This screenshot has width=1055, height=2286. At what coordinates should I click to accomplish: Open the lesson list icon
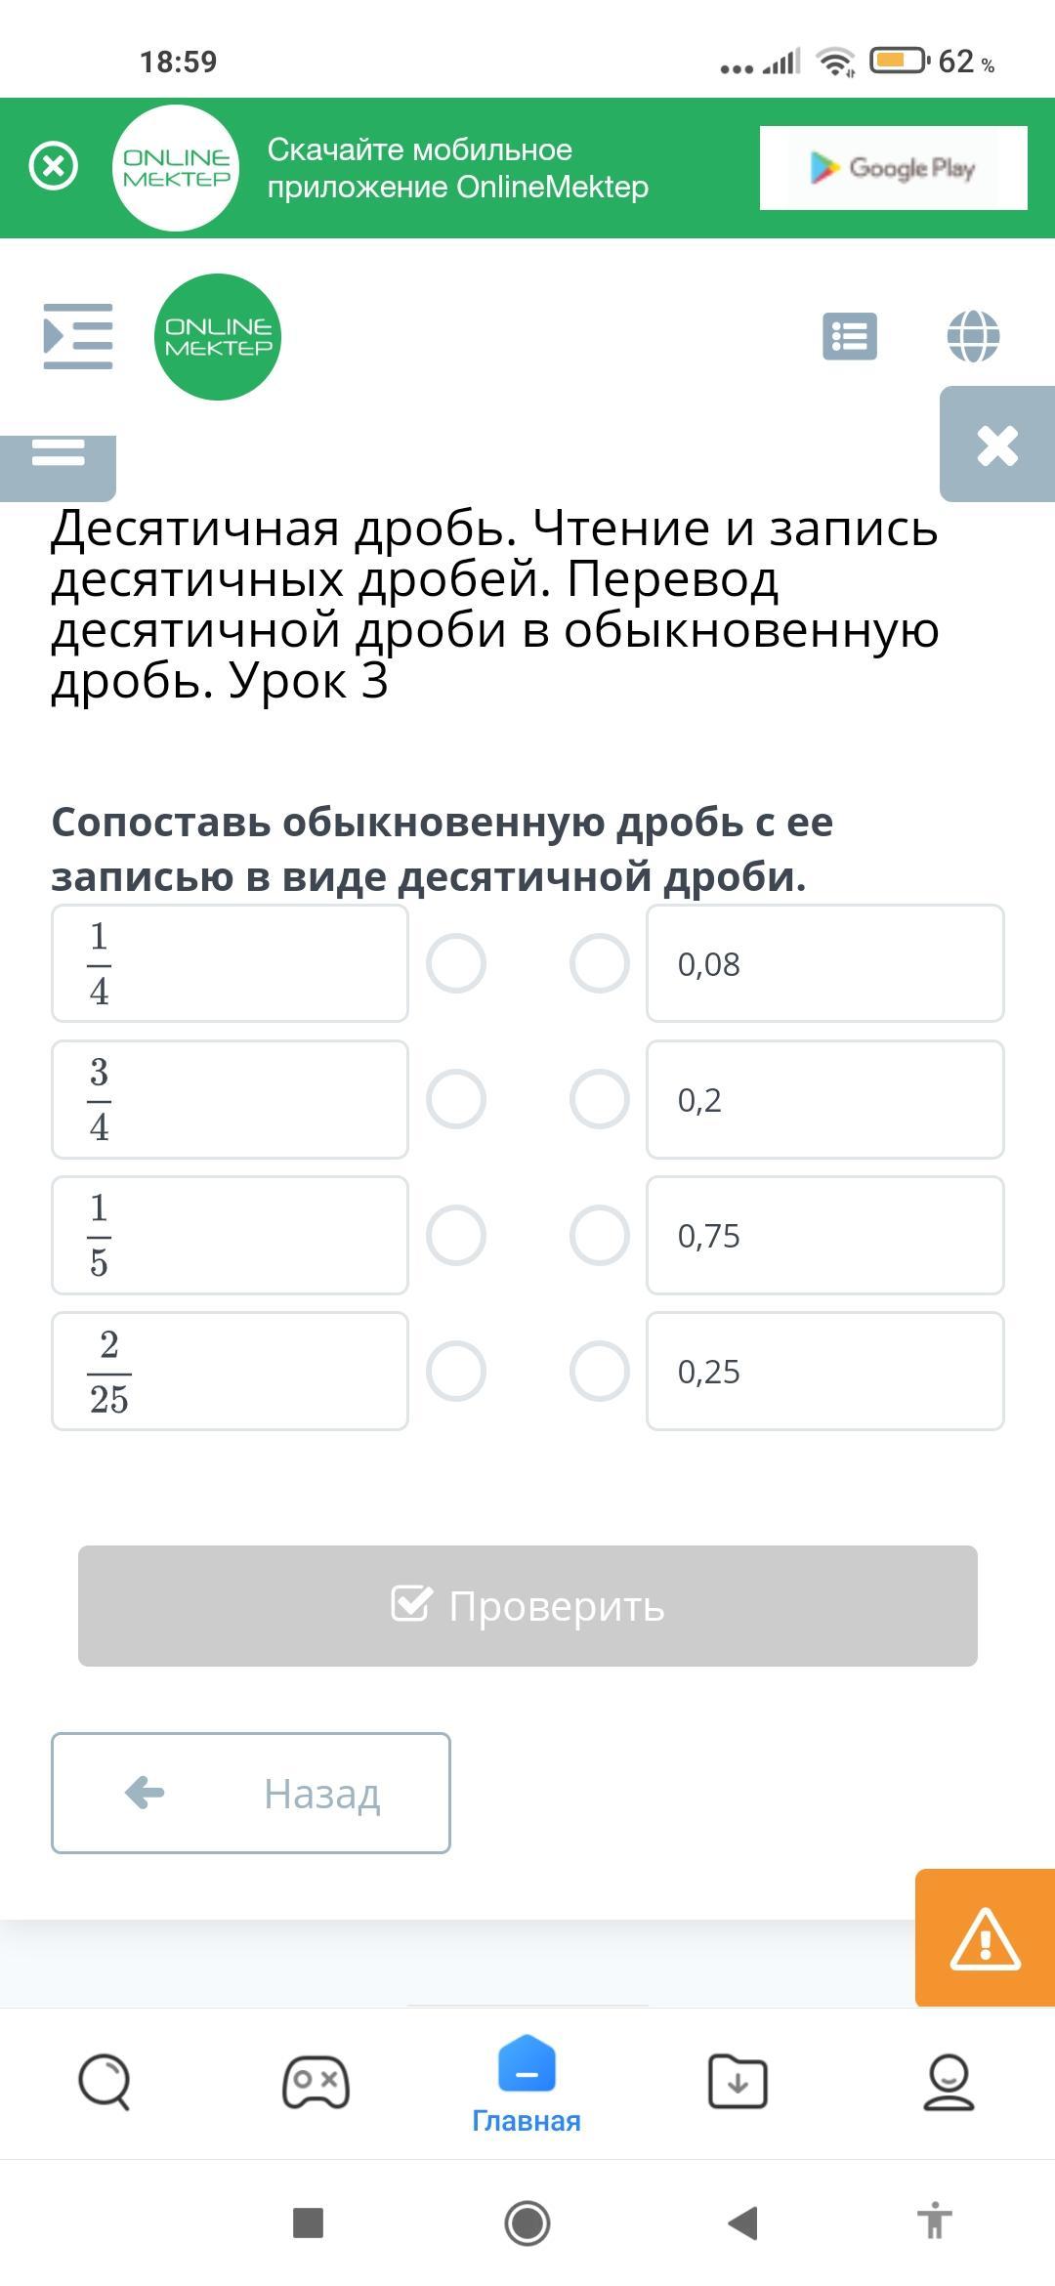849,337
